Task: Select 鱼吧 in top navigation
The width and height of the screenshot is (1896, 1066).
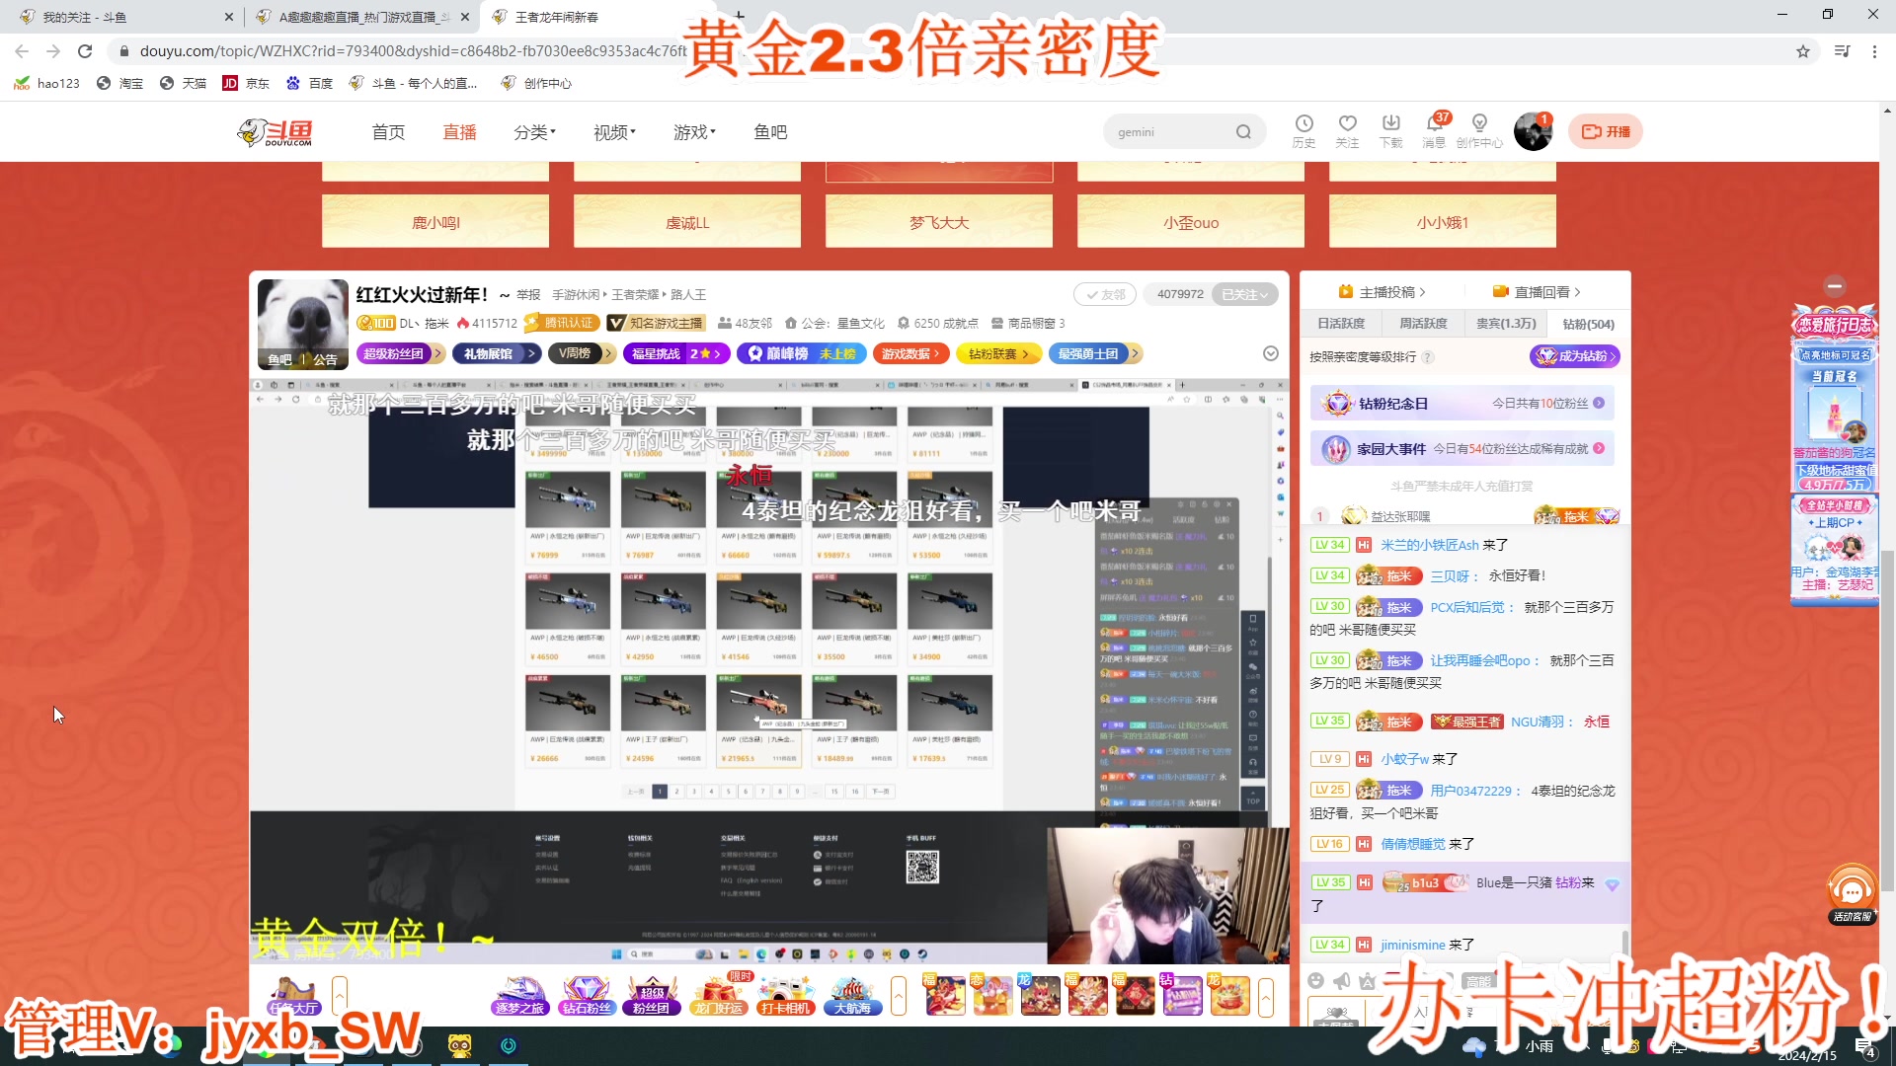Action: point(770,132)
